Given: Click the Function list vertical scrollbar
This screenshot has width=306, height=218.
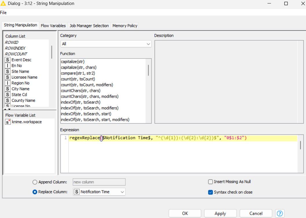Looking at the screenshot, I should (x=149, y=70).
